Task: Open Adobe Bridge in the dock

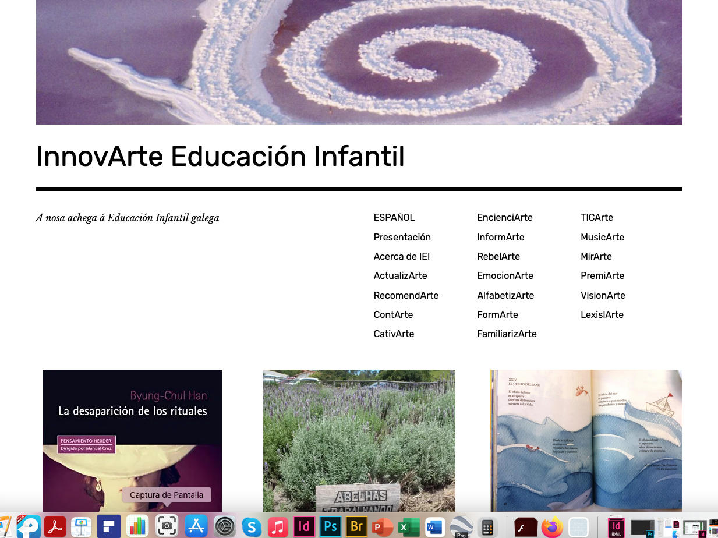Action: pyautogui.click(x=356, y=526)
